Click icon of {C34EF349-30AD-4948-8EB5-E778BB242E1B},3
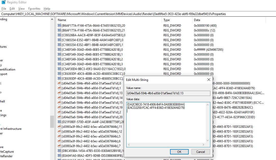This screenshot has width=276, height=160. pos(59,64)
